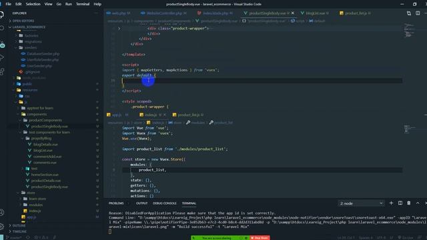Viewport: 427px width, 240px height.
Task: Switch to app.js tab in lower group
Action: click(117, 115)
